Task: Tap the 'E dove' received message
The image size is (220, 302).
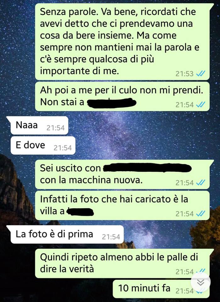Action: (43, 145)
